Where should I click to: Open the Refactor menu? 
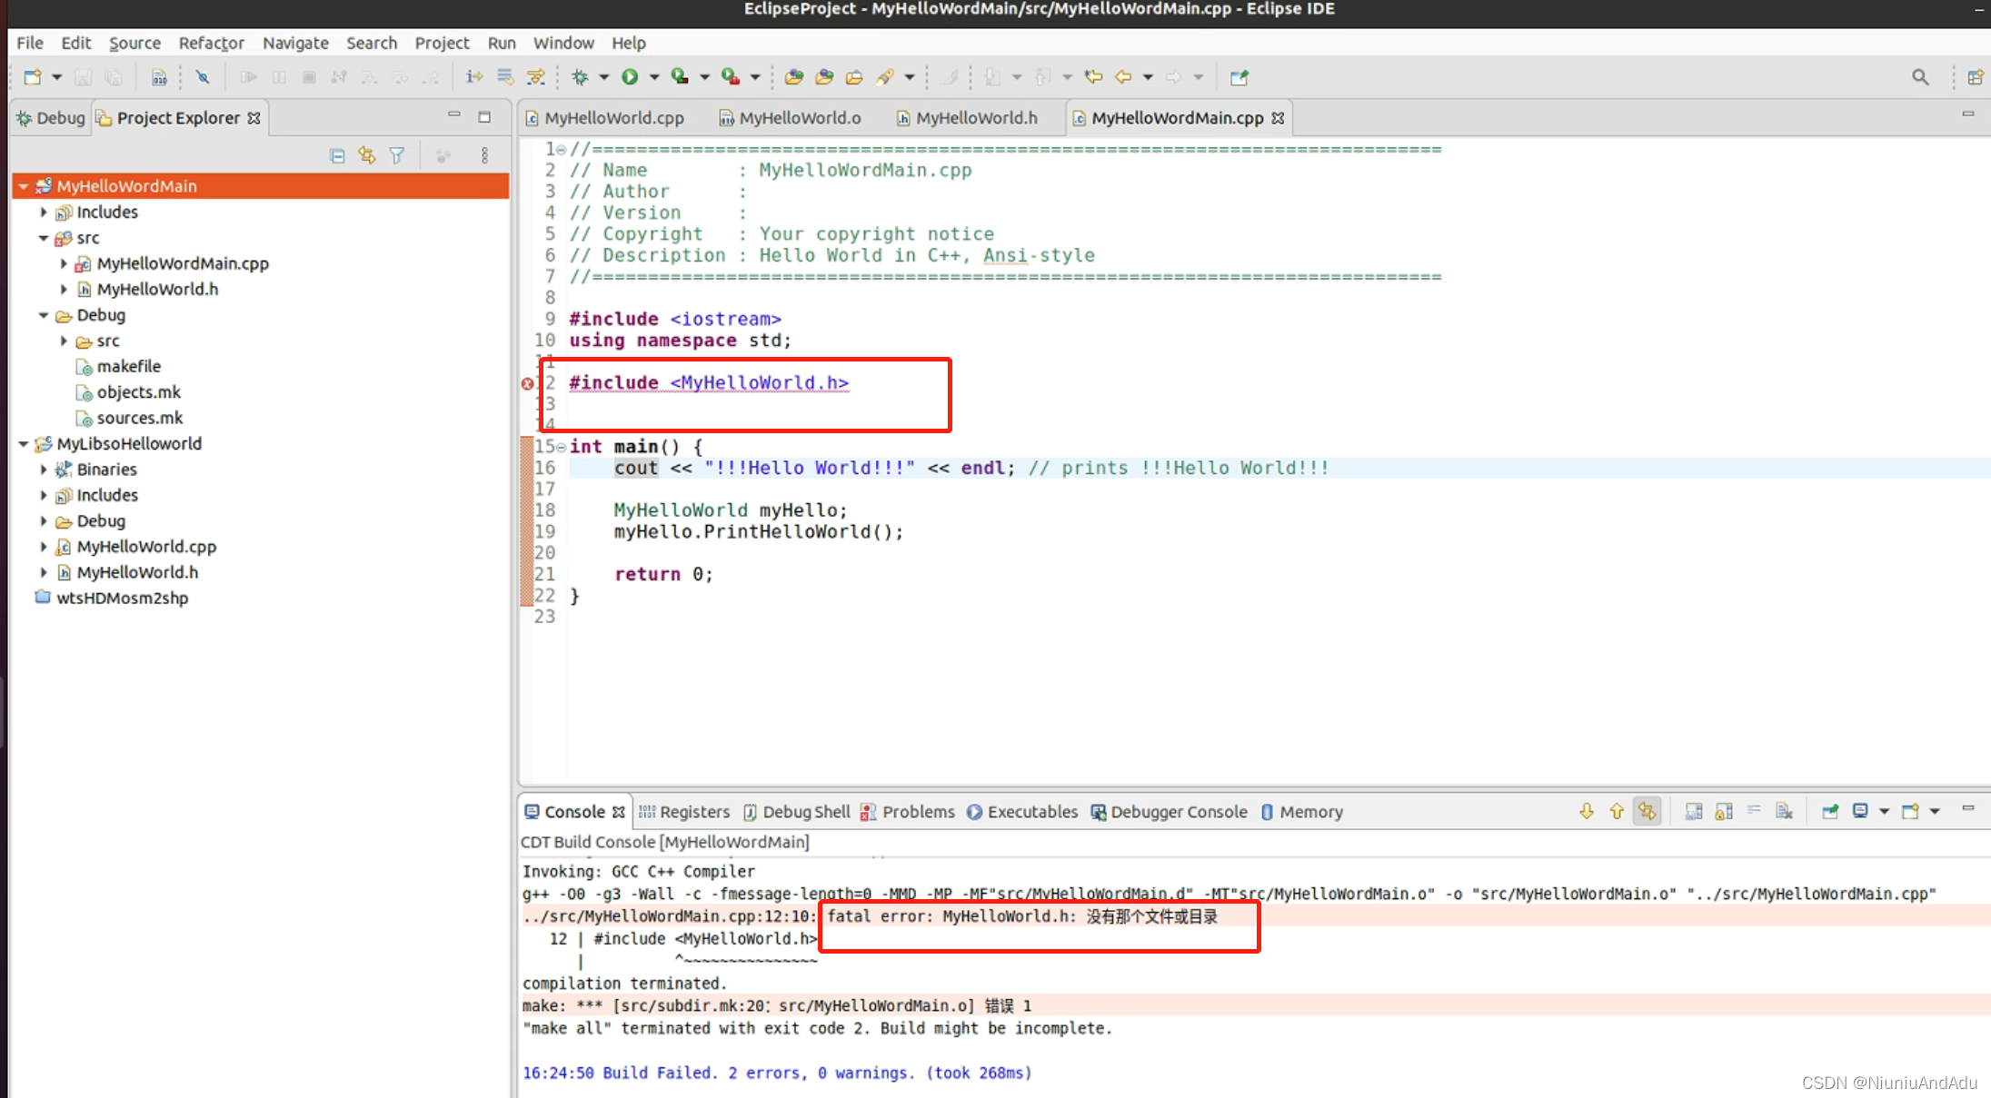[211, 43]
